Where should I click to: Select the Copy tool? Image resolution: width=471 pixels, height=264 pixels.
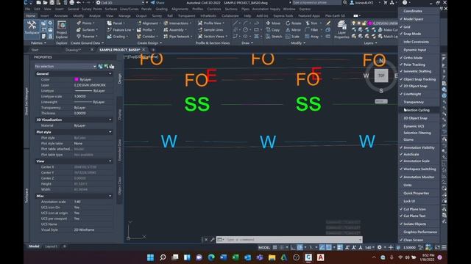(273, 29)
